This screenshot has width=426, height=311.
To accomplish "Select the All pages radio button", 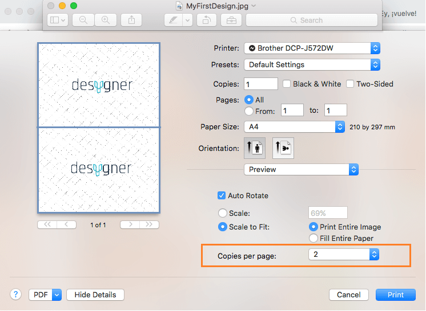I will 248,100.
